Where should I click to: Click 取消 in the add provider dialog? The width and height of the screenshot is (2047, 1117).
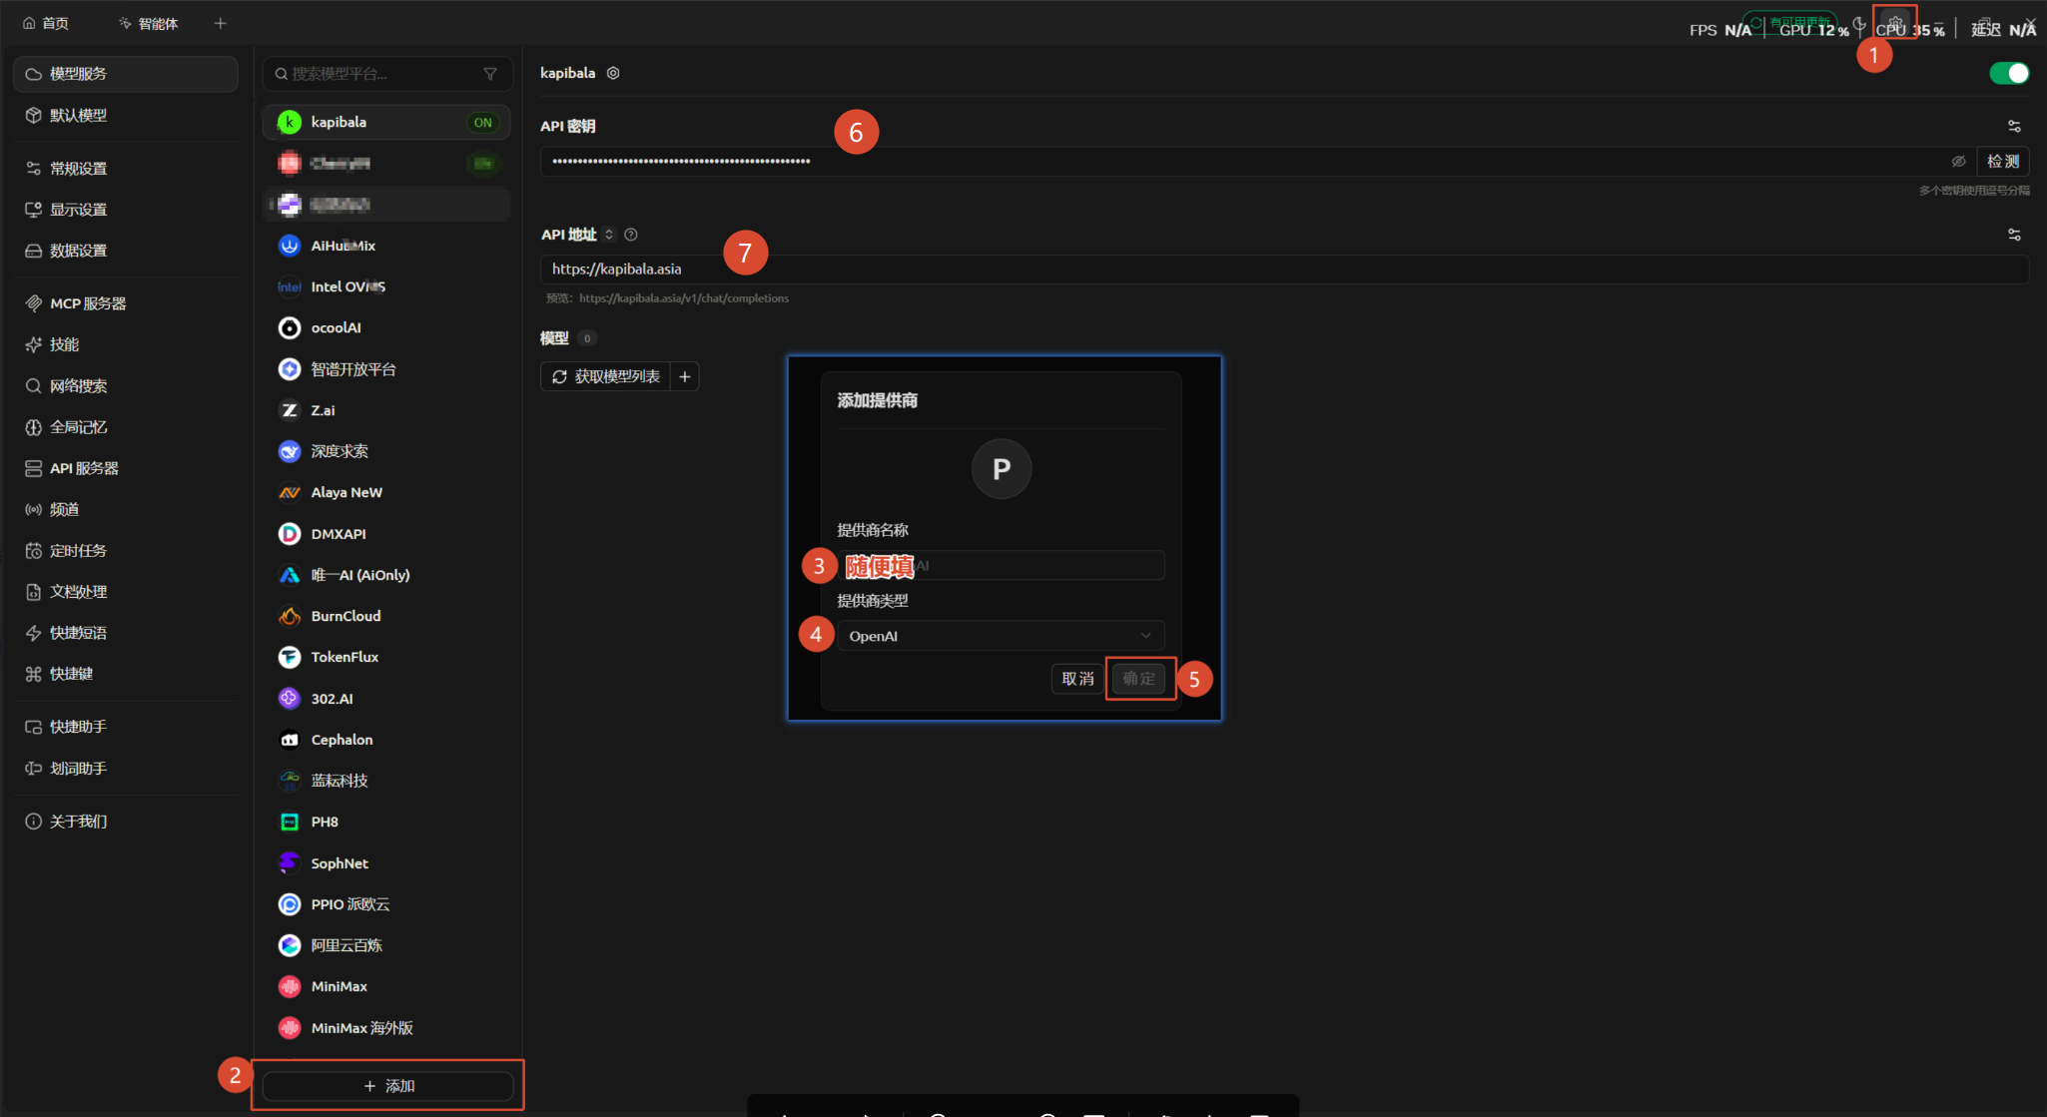pyautogui.click(x=1077, y=679)
